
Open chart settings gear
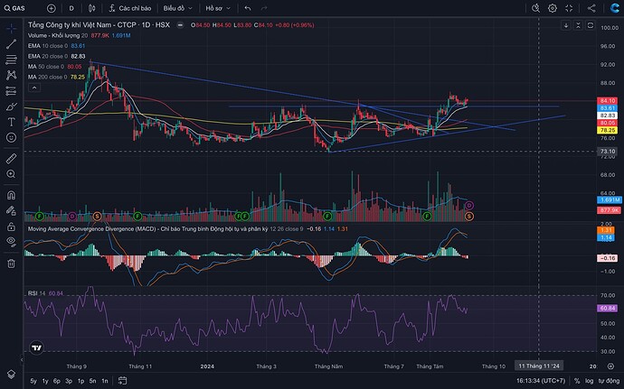(553, 8)
